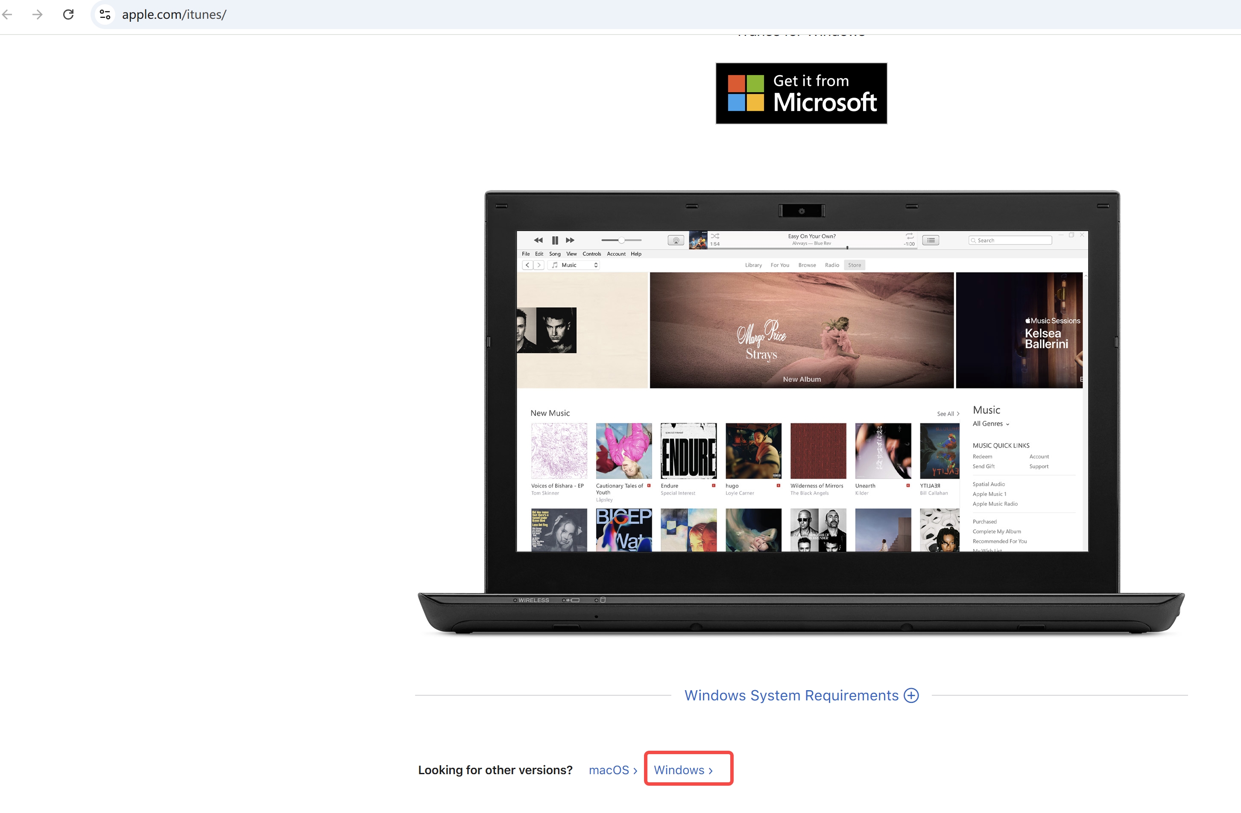Toggle the repeat icon in iTunes
1241x813 pixels.
[x=909, y=236]
